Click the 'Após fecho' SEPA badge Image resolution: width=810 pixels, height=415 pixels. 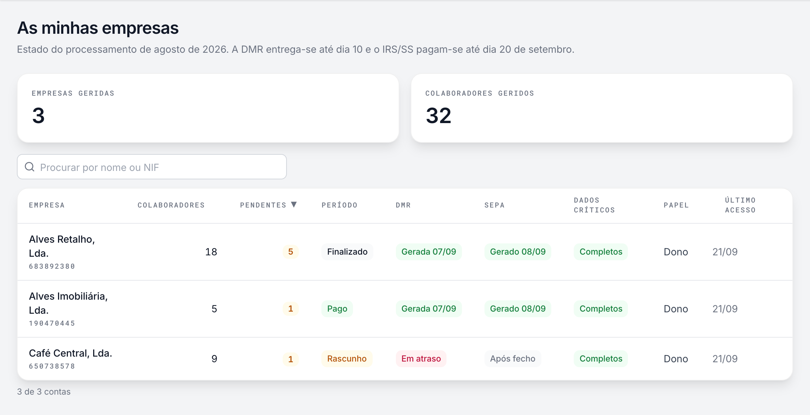[x=513, y=359]
